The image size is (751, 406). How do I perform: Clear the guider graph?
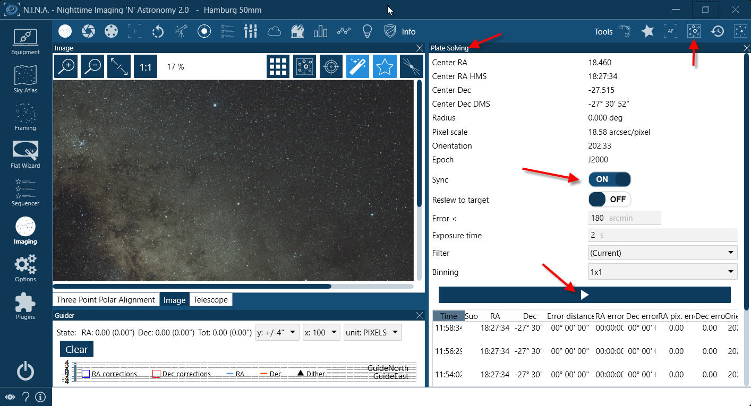pos(76,349)
